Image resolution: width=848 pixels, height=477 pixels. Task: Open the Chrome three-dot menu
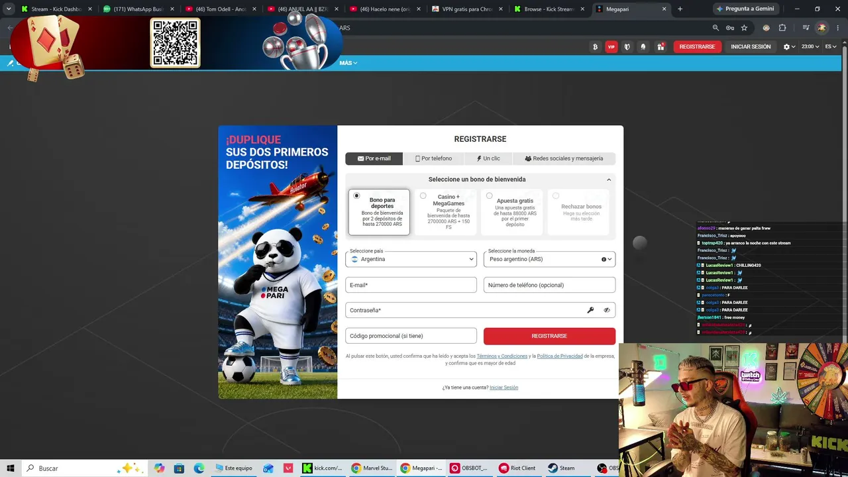coord(837,28)
